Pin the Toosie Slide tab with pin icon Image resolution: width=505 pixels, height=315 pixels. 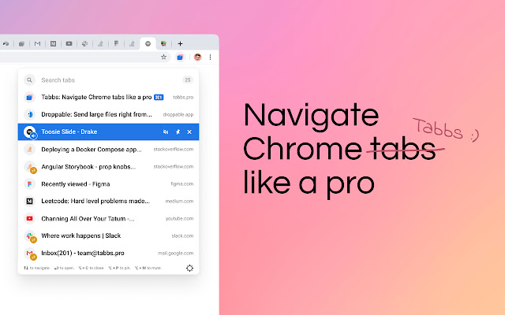click(x=178, y=132)
